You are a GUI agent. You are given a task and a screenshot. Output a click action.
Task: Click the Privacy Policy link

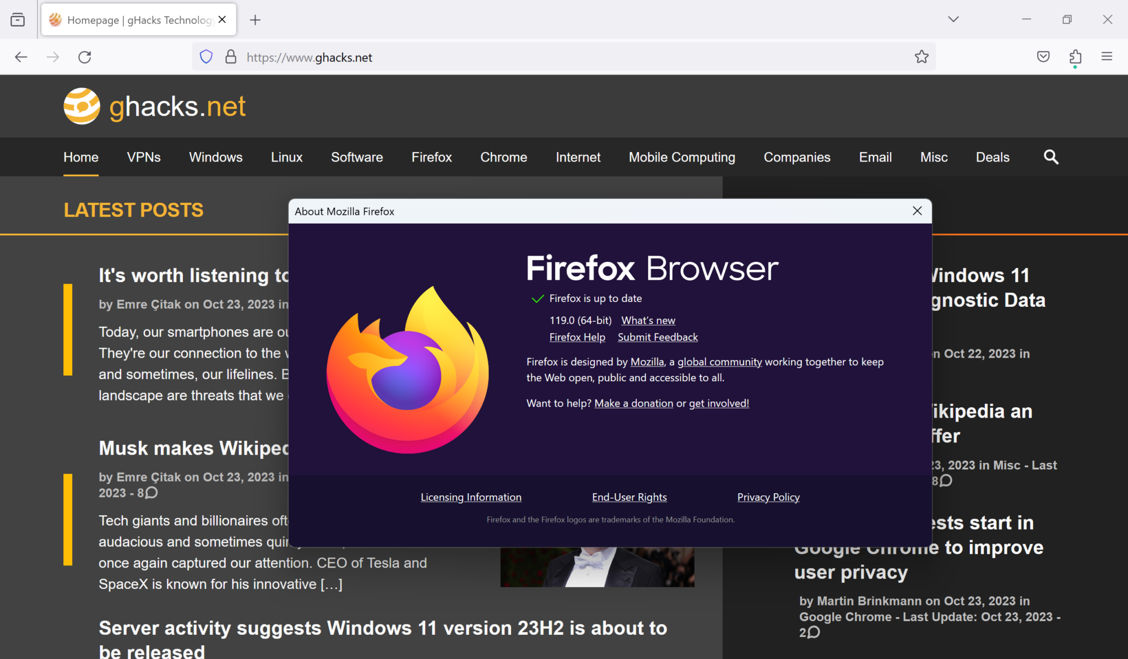[x=768, y=496]
